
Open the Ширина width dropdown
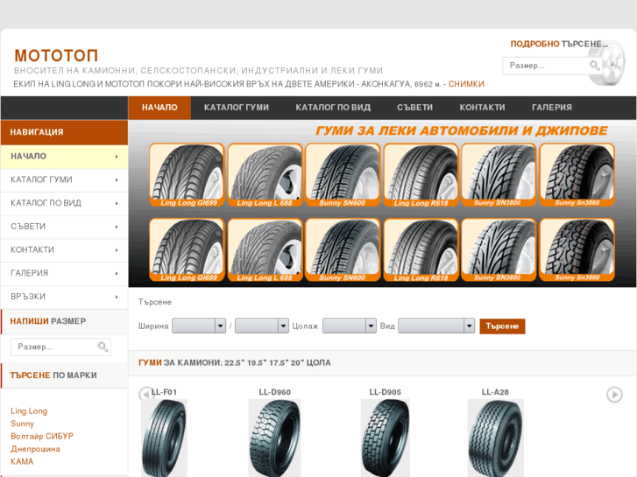[x=199, y=326]
